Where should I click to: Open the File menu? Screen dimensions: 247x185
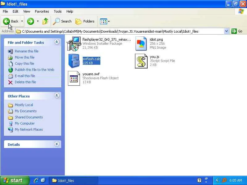tap(5, 11)
